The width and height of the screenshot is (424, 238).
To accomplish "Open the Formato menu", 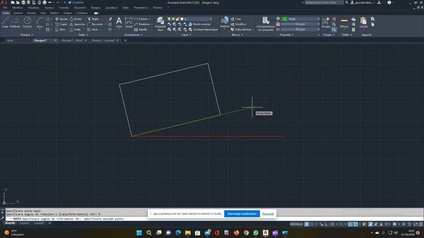I will (x=64, y=8).
